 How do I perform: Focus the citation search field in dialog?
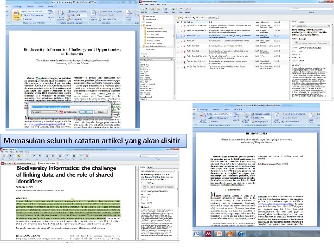click(70, 107)
